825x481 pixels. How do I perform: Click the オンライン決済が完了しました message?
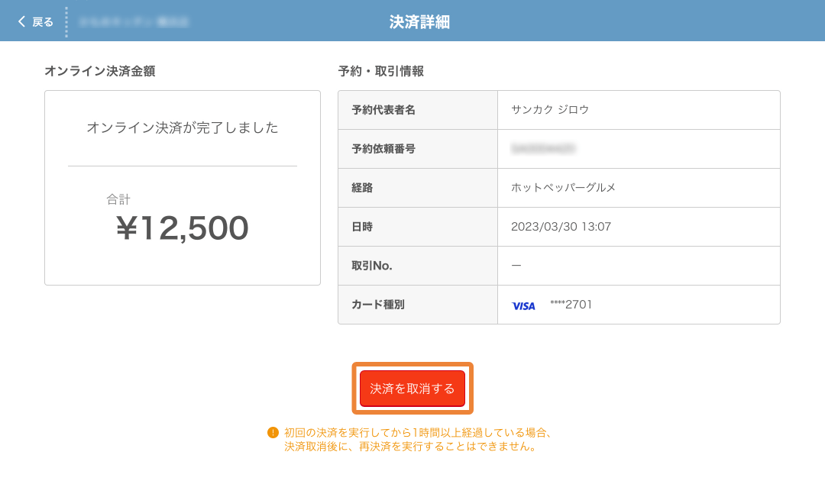pos(183,128)
